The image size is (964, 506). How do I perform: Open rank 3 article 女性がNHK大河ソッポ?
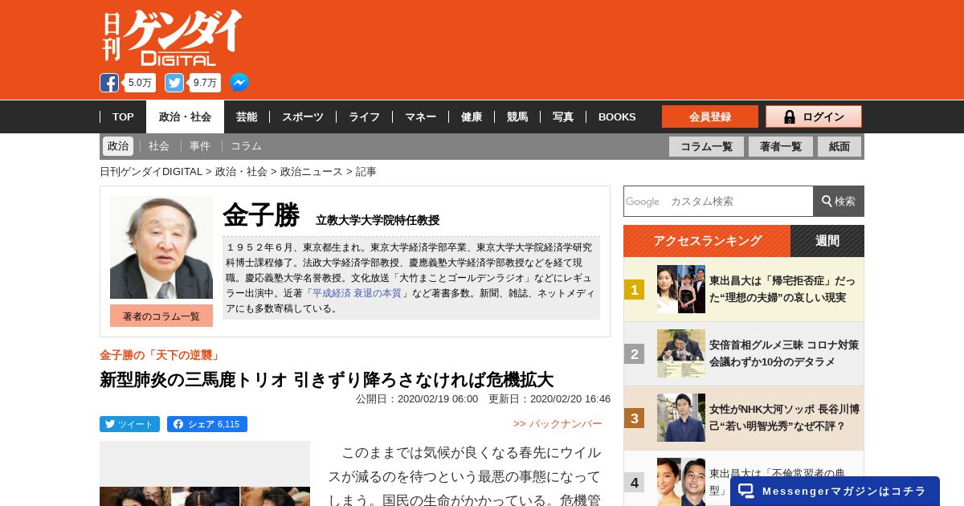pos(785,418)
